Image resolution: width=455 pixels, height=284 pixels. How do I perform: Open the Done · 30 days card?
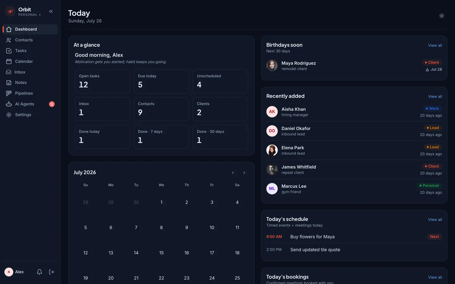220,137
